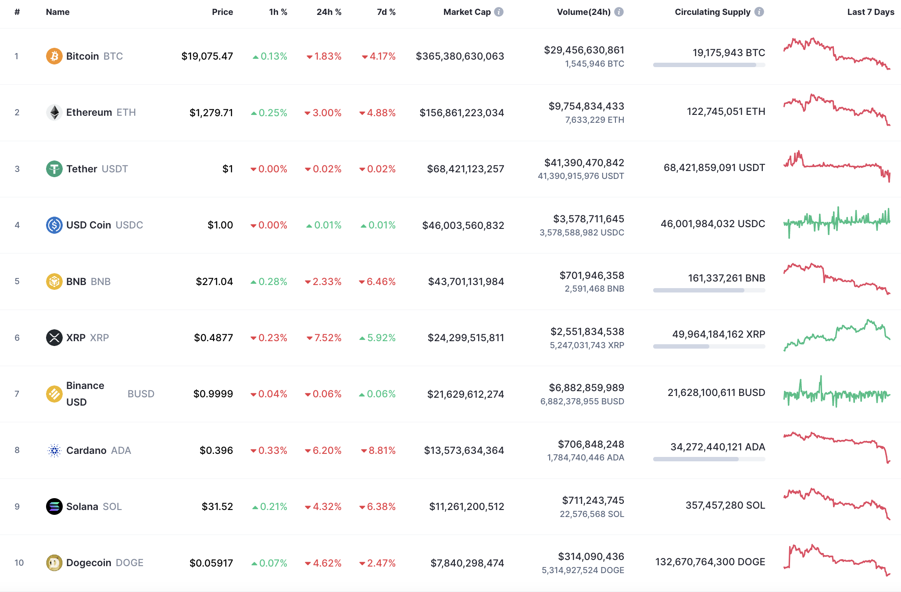Click the BNB circulating supply progress bar
The image size is (901, 592).
click(708, 290)
